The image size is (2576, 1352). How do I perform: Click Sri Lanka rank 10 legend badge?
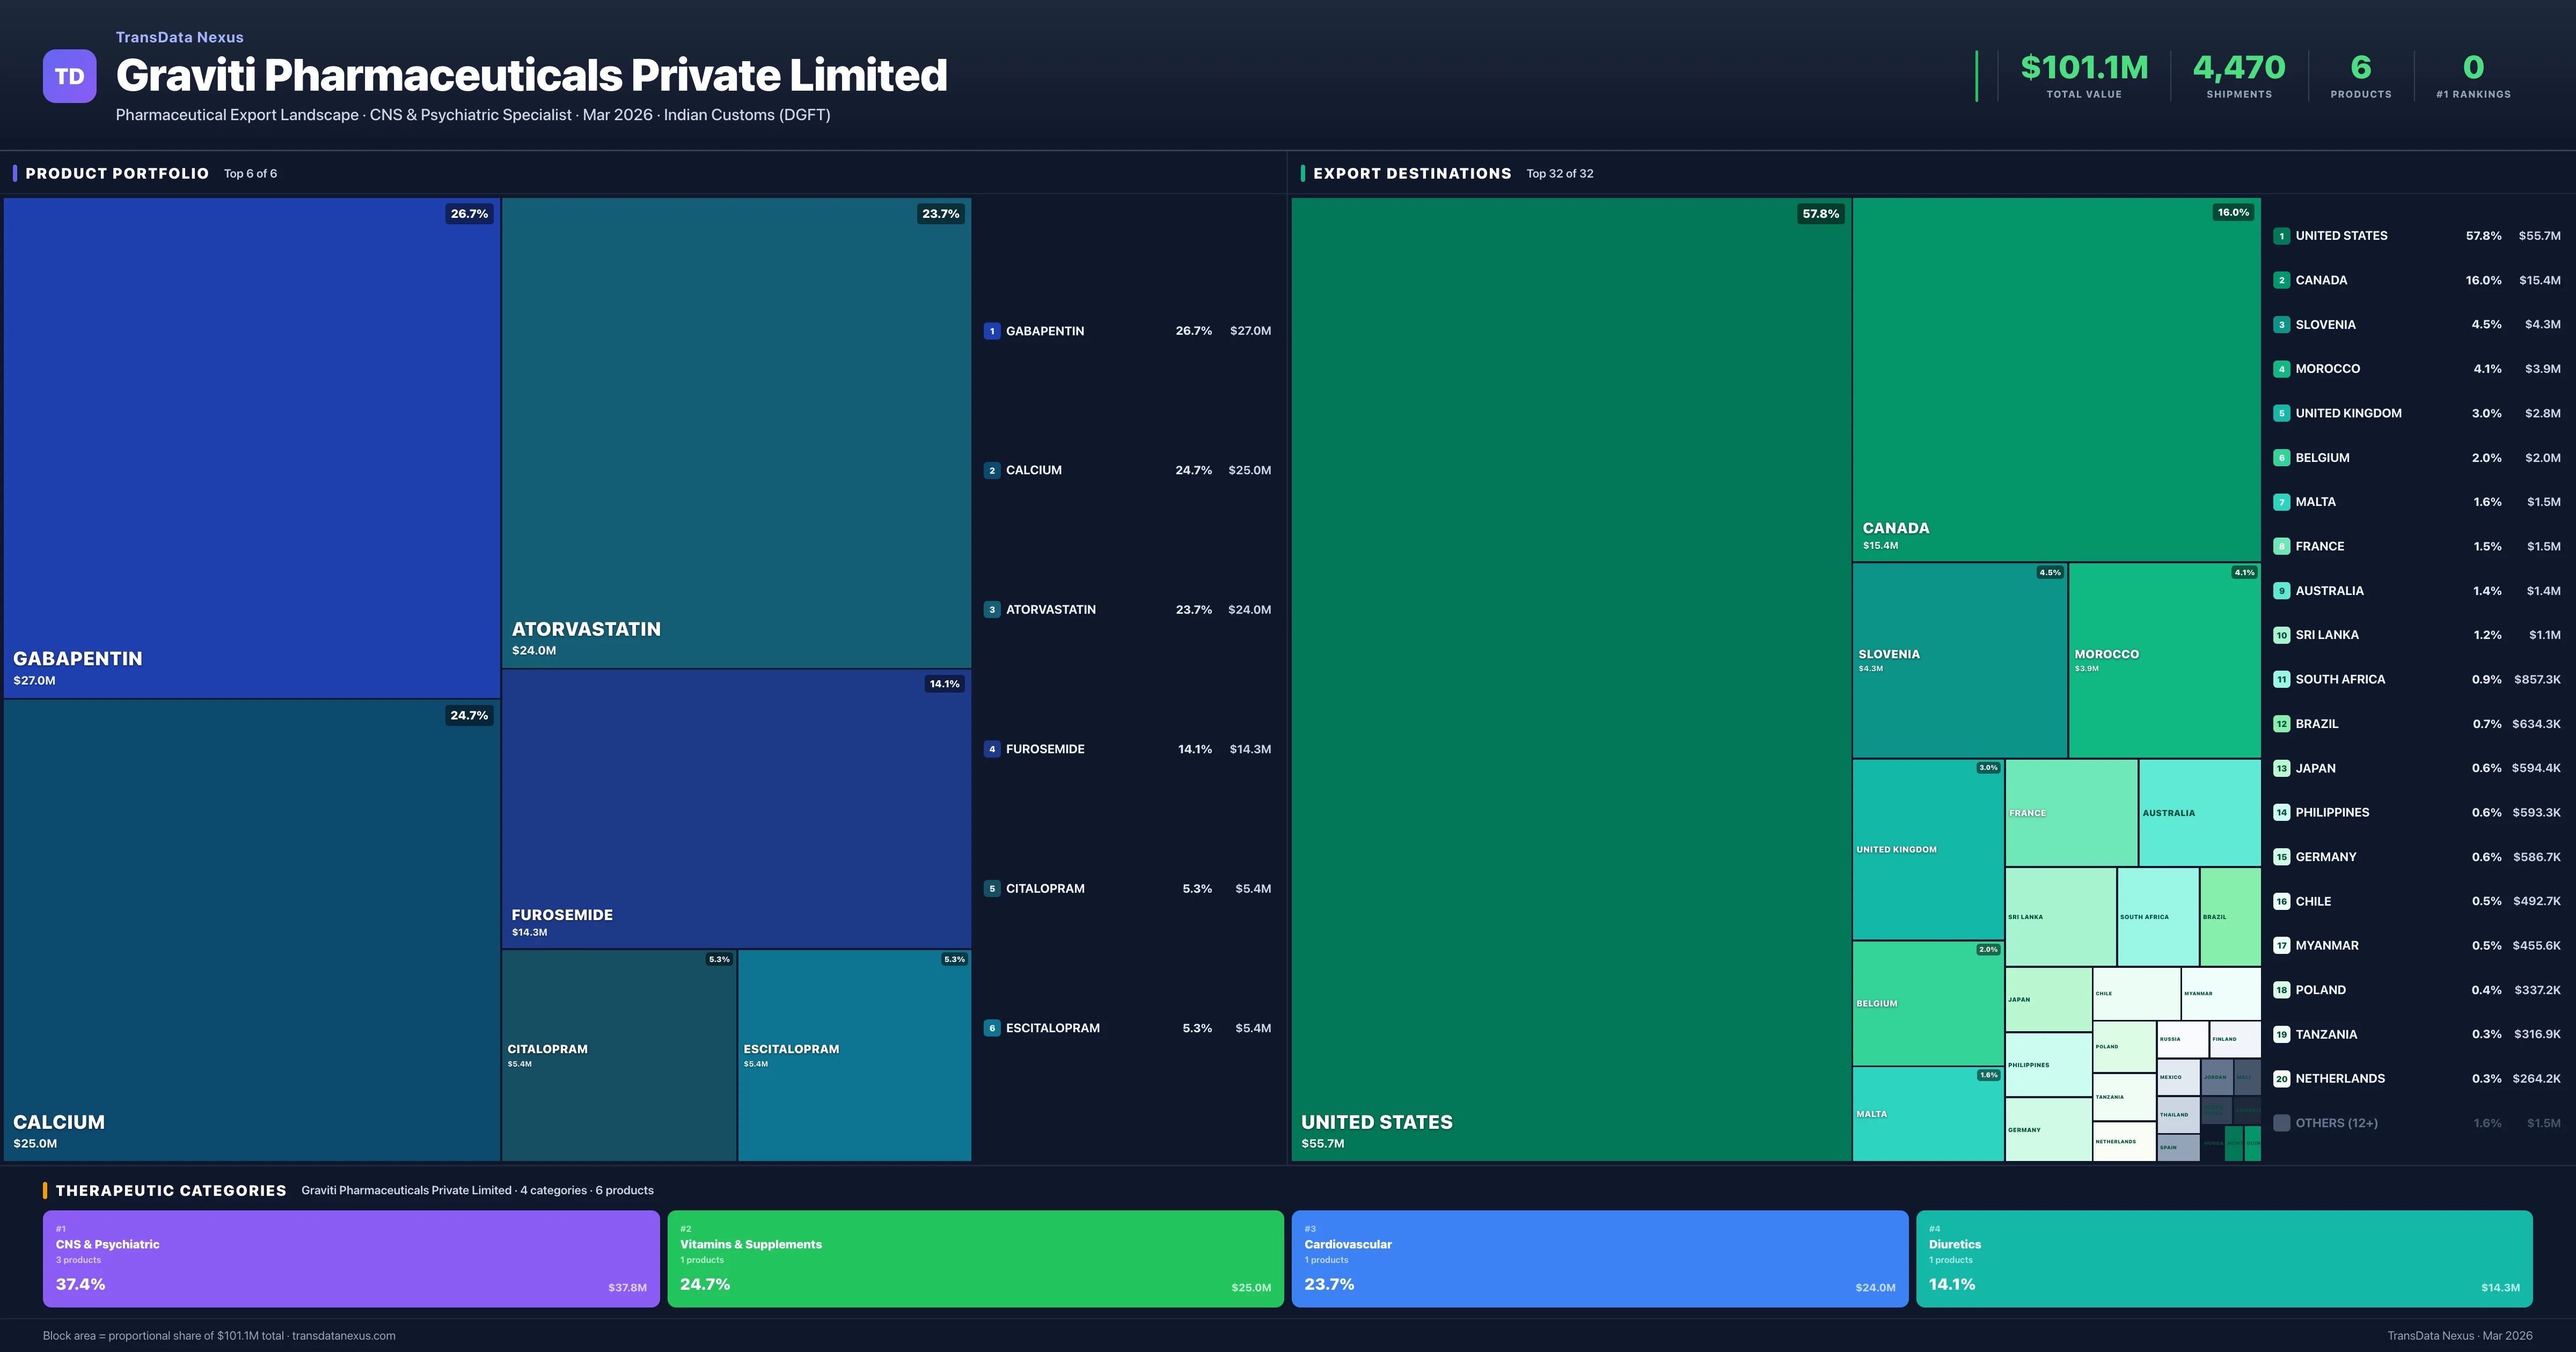point(2281,635)
